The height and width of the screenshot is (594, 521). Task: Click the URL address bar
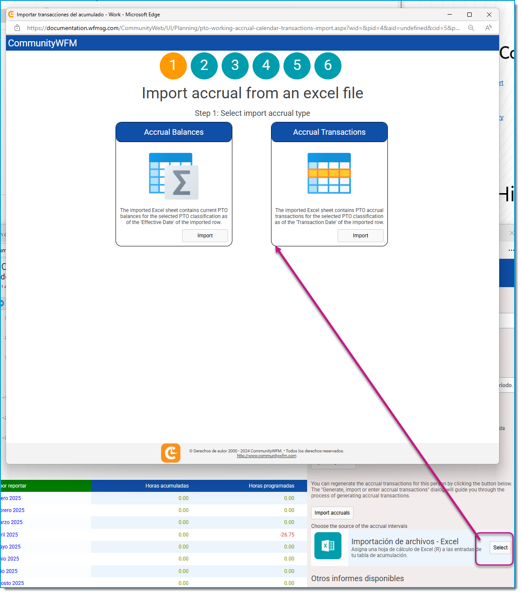243,28
